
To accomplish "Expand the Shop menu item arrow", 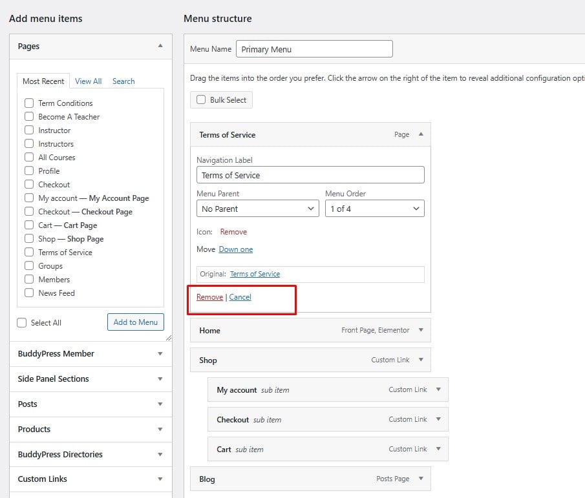I will 421,360.
